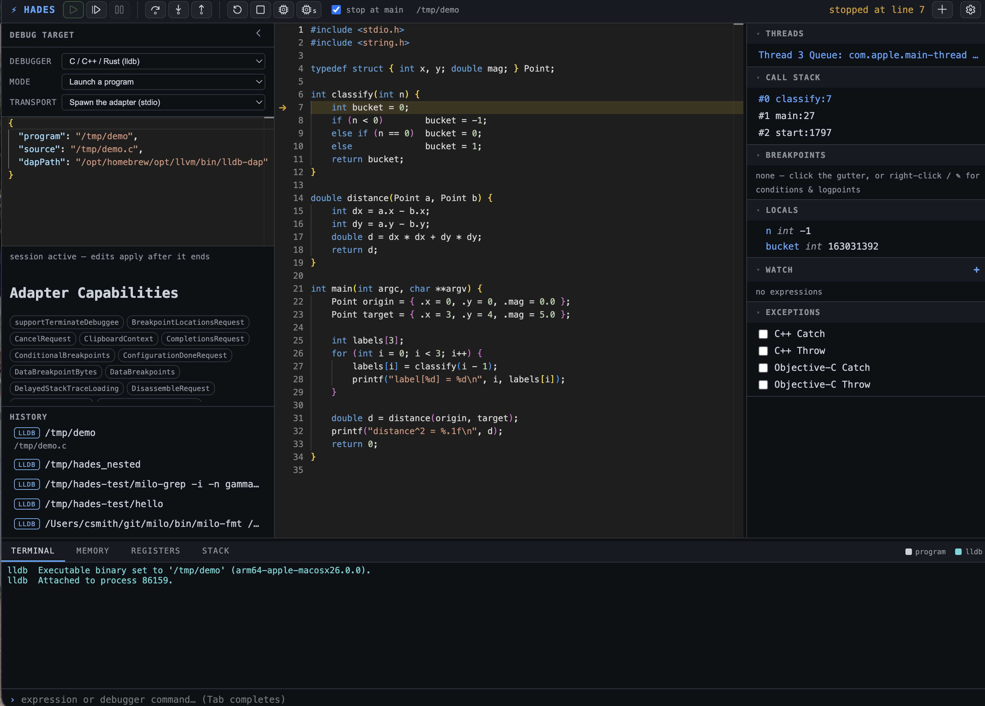Click the ClipboardContext capability chip
Screen dimensions: 985x706
point(118,339)
